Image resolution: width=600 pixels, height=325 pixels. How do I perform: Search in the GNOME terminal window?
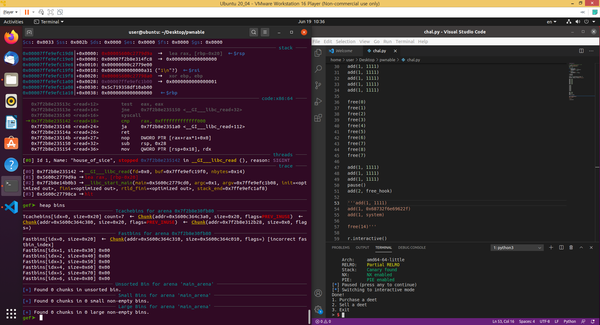click(x=254, y=32)
